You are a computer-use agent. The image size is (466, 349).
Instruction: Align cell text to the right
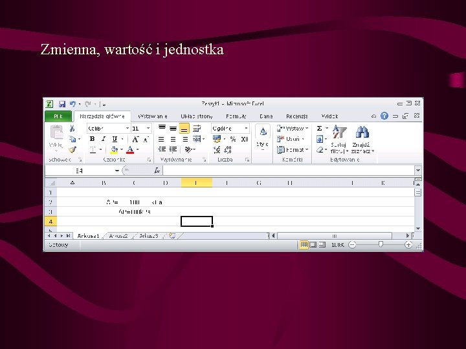185,139
